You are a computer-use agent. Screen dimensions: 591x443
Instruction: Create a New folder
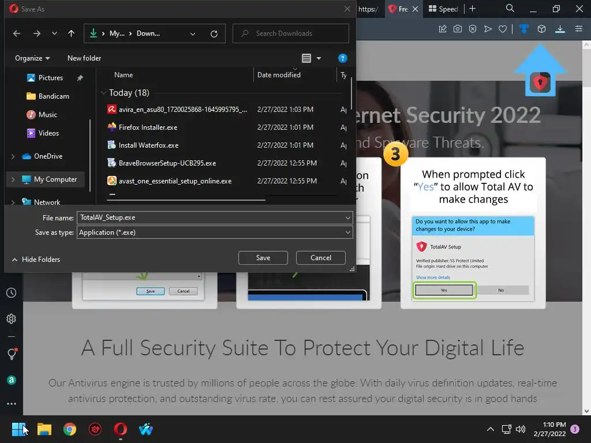point(84,58)
